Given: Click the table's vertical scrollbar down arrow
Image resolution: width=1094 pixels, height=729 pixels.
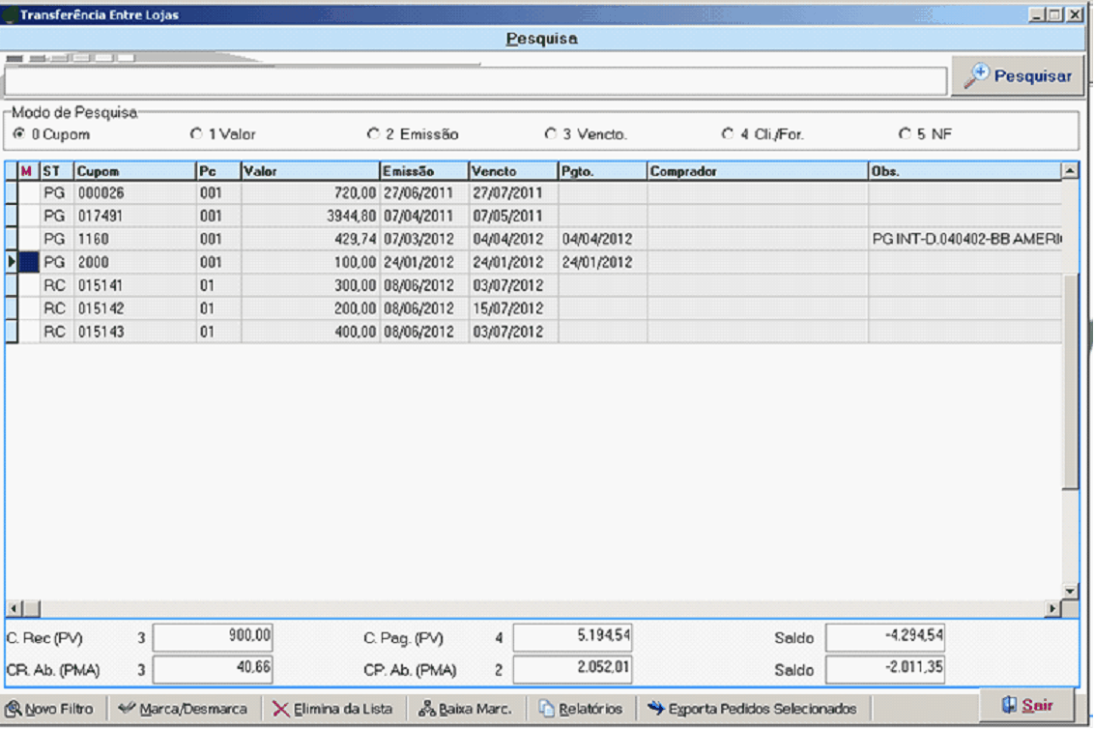Looking at the screenshot, I should tap(1070, 590).
